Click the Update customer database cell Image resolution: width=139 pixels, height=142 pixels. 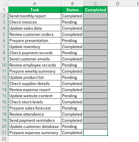point(35,126)
